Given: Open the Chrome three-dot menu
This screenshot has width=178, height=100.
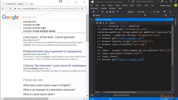Looking at the screenshot, I should point(86,8).
